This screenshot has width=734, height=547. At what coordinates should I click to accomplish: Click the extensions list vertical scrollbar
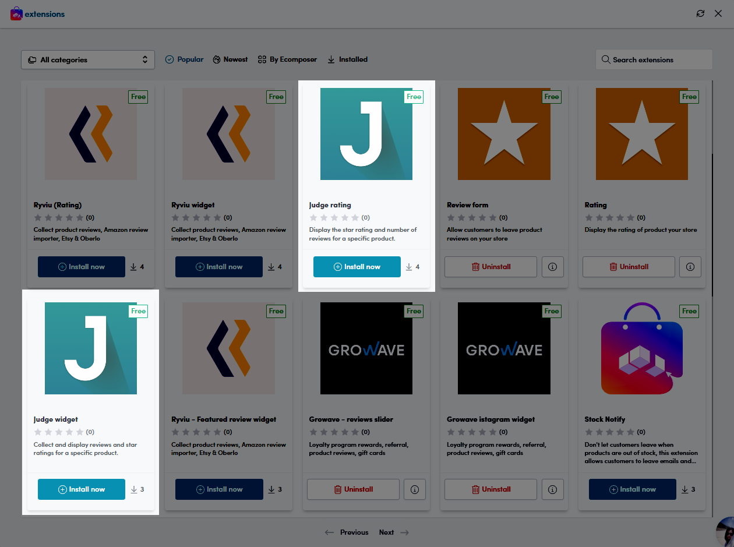pyautogui.click(x=713, y=226)
